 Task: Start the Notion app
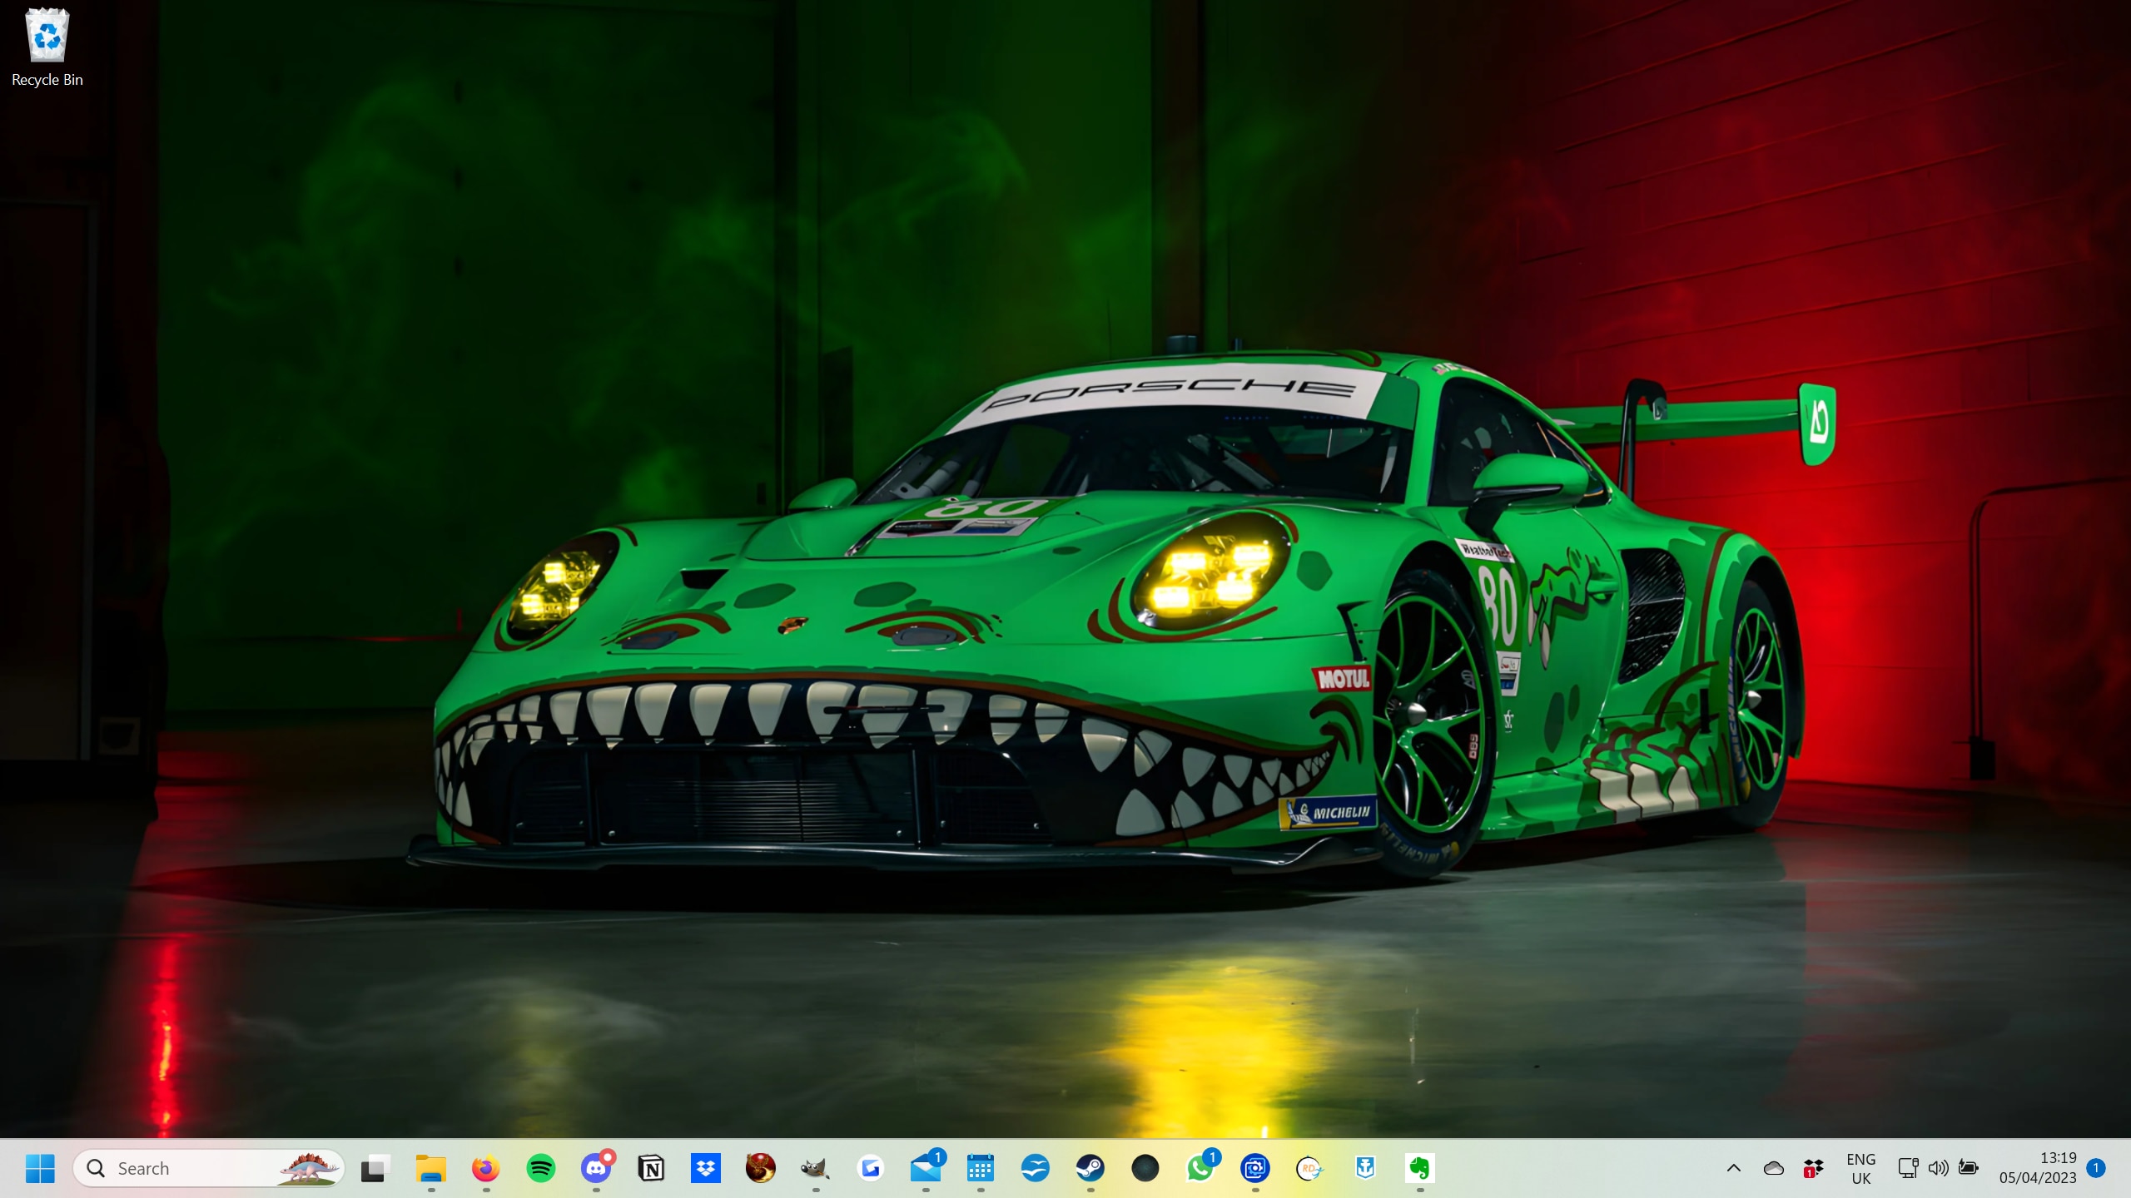point(651,1168)
